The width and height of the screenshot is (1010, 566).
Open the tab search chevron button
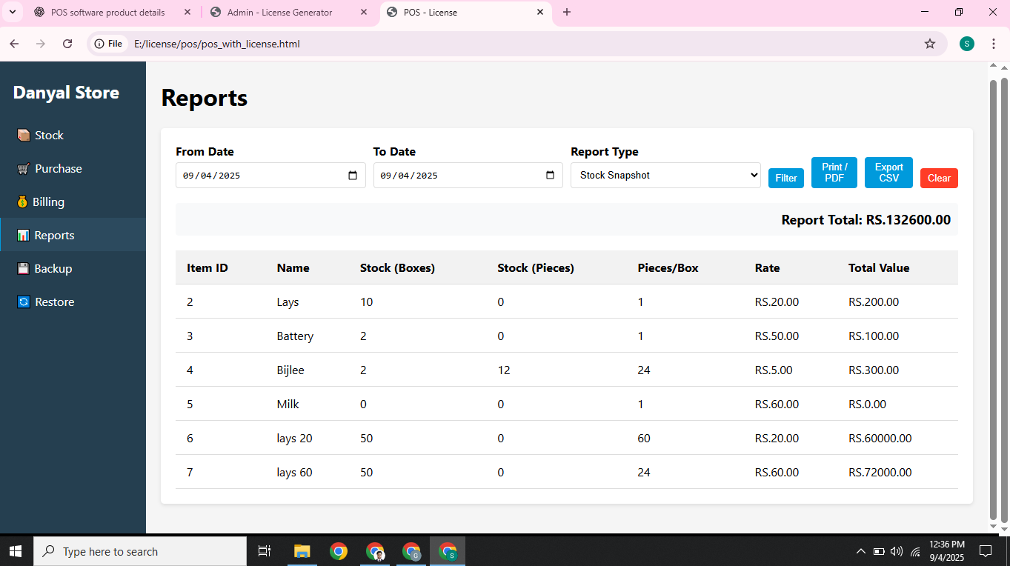pos(12,12)
